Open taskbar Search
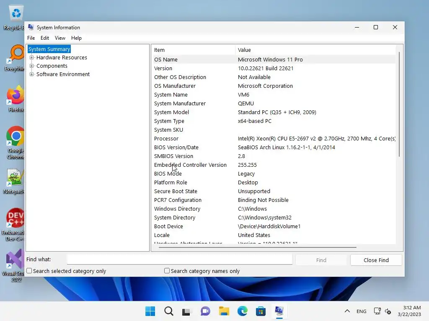The height and width of the screenshot is (321, 429). (x=169, y=311)
